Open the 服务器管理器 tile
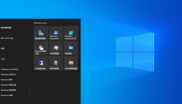 41,33
